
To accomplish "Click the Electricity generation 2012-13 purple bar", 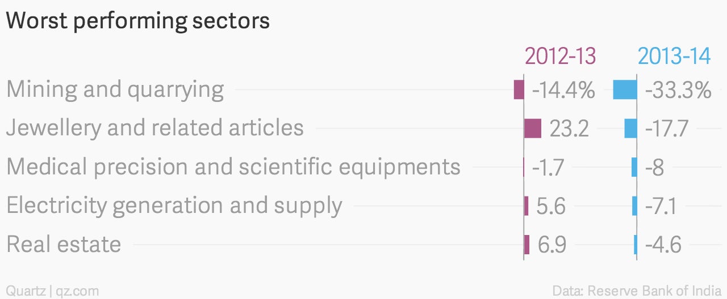I will click(526, 206).
